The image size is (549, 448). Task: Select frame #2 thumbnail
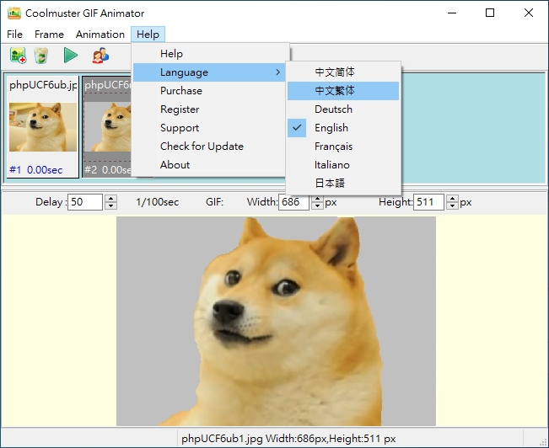[107, 127]
